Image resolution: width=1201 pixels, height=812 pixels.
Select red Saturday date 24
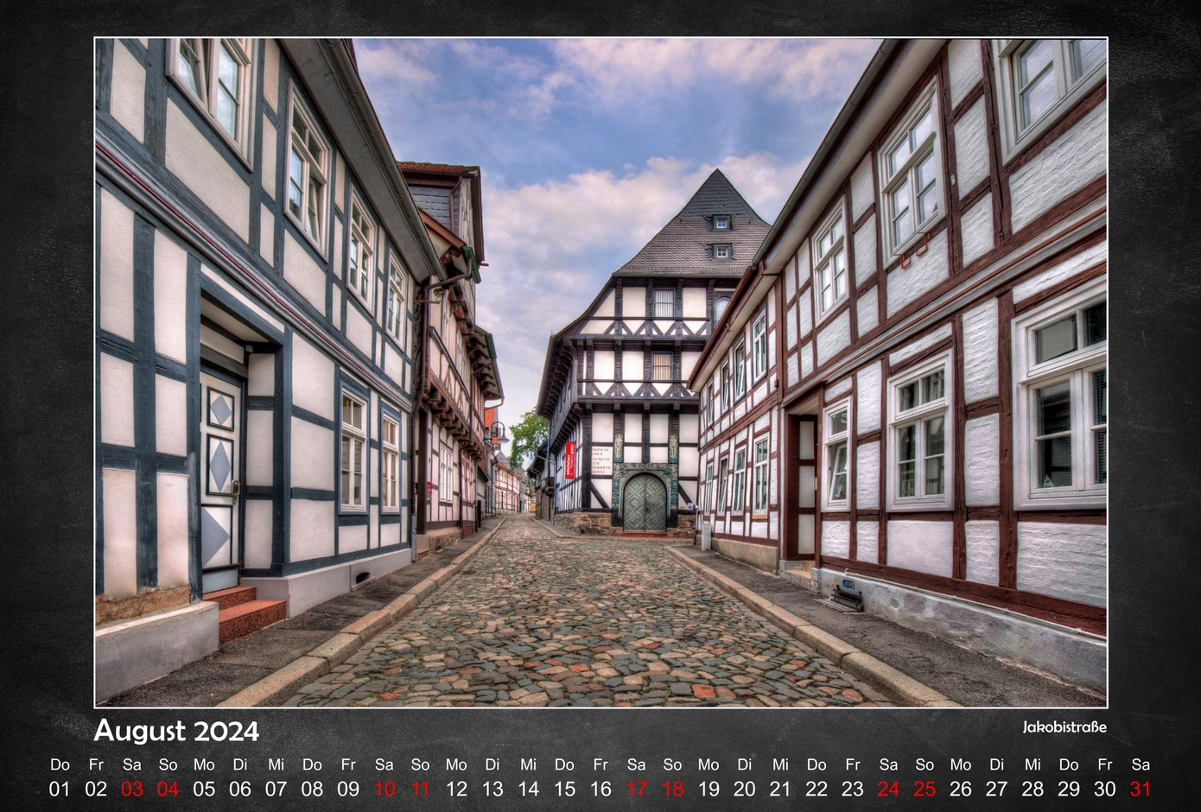888,789
